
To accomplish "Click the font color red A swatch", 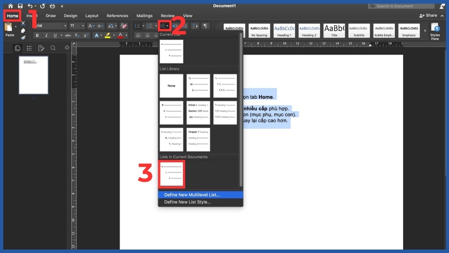I will [x=120, y=35].
